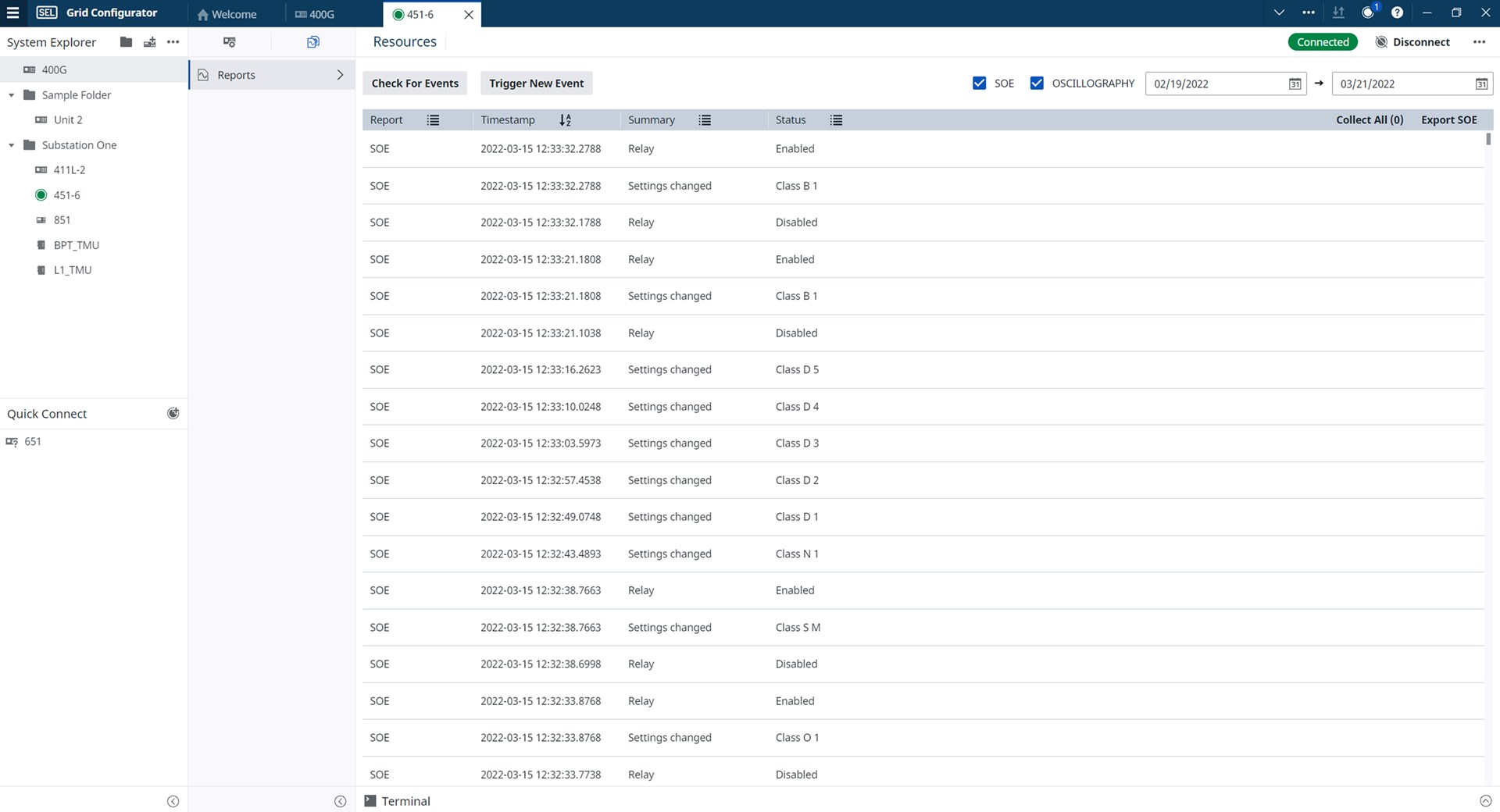This screenshot has width=1500, height=812.
Task: Select the device settings panel icon
Action: point(230,42)
